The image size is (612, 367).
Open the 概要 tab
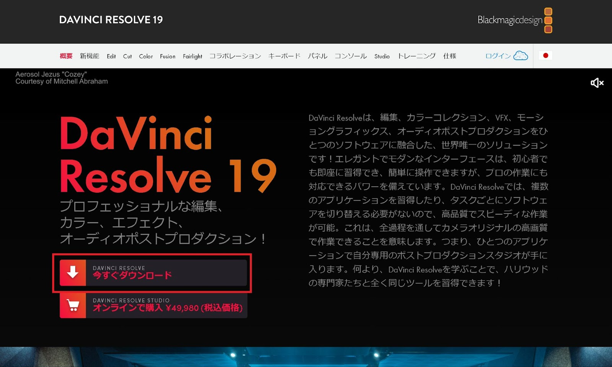(66, 56)
